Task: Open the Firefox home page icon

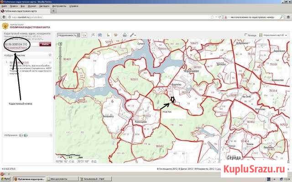Action: point(288,17)
